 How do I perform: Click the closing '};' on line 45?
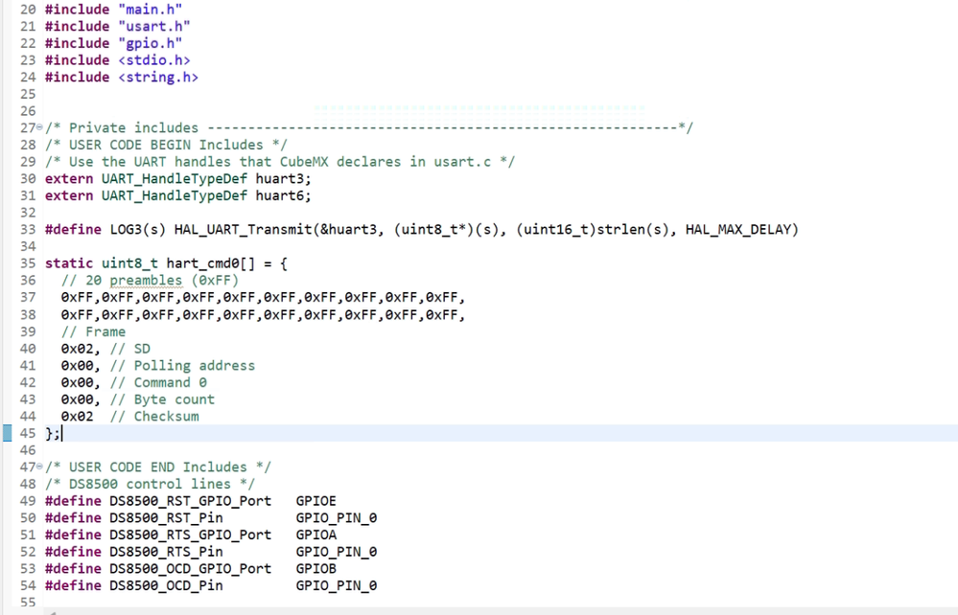pyautogui.click(x=53, y=433)
